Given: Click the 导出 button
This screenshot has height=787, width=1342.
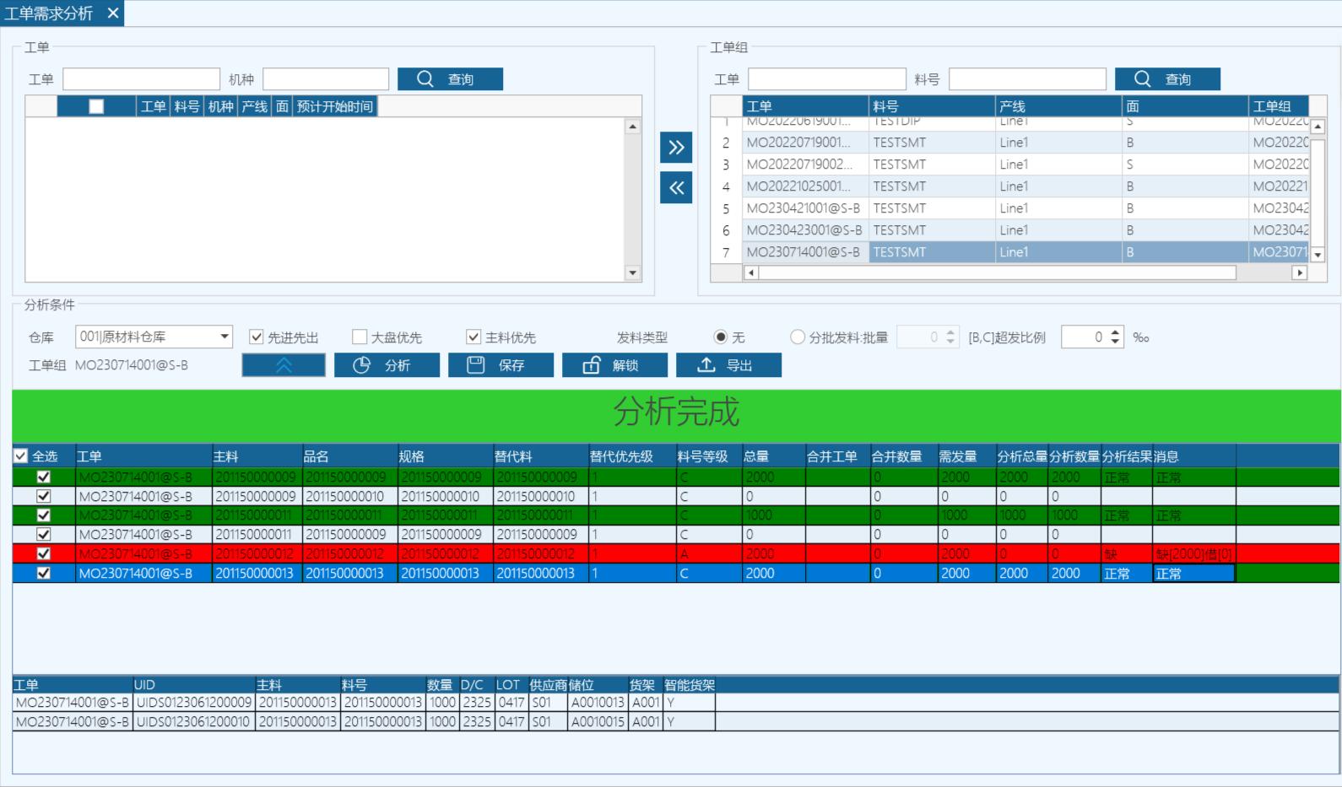Looking at the screenshot, I should pyautogui.click(x=728, y=365).
